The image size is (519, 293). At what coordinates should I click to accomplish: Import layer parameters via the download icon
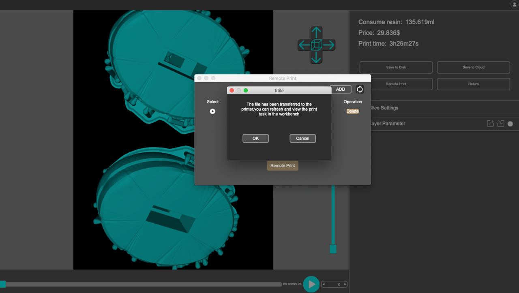[x=500, y=123]
